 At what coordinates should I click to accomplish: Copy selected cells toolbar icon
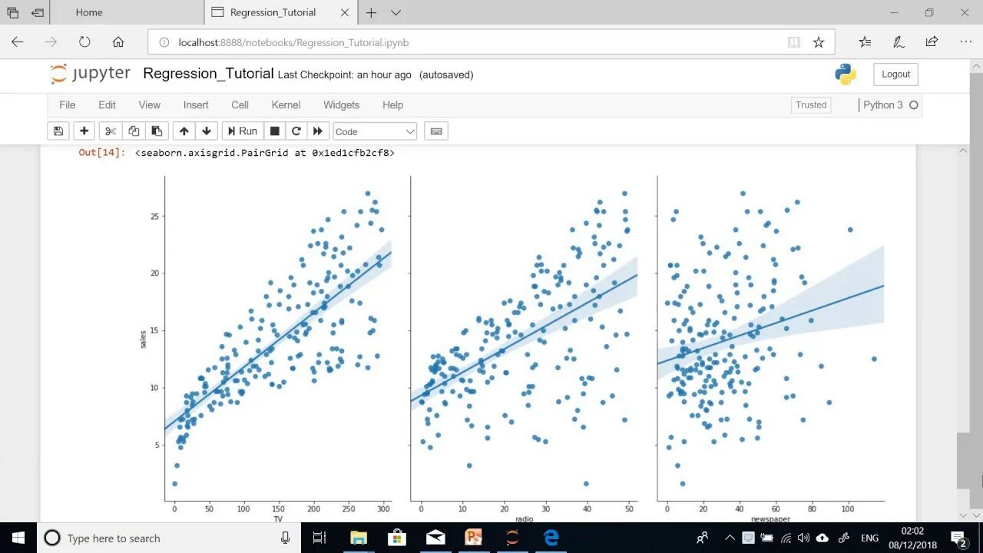(x=134, y=131)
